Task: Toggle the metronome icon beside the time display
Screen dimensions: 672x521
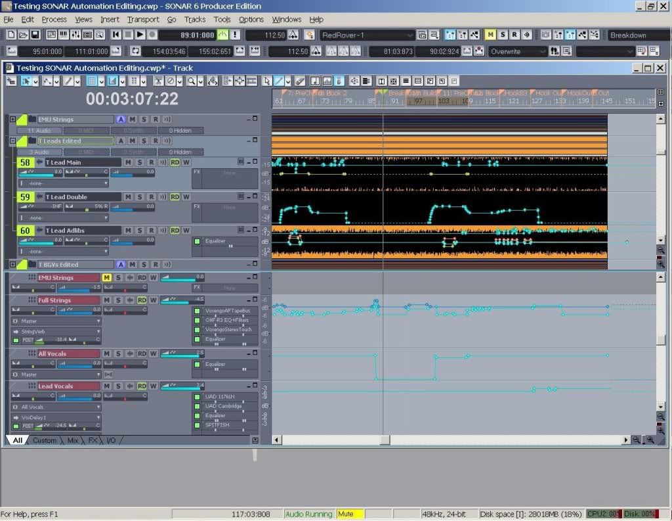Action: click(224, 35)
